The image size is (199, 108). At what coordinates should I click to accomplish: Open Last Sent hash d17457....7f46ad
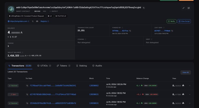(162, 31)
